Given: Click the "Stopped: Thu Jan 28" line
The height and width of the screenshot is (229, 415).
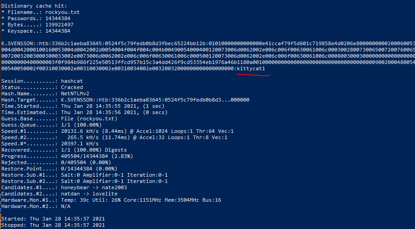Looking at the screenshot, I should pos(53,225).
